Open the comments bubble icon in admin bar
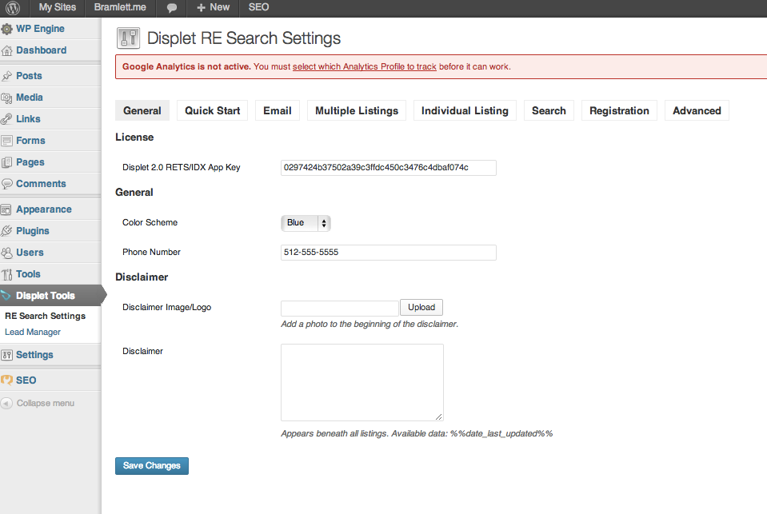The height and width of the screenshot is (514, 767). (172, 8)
